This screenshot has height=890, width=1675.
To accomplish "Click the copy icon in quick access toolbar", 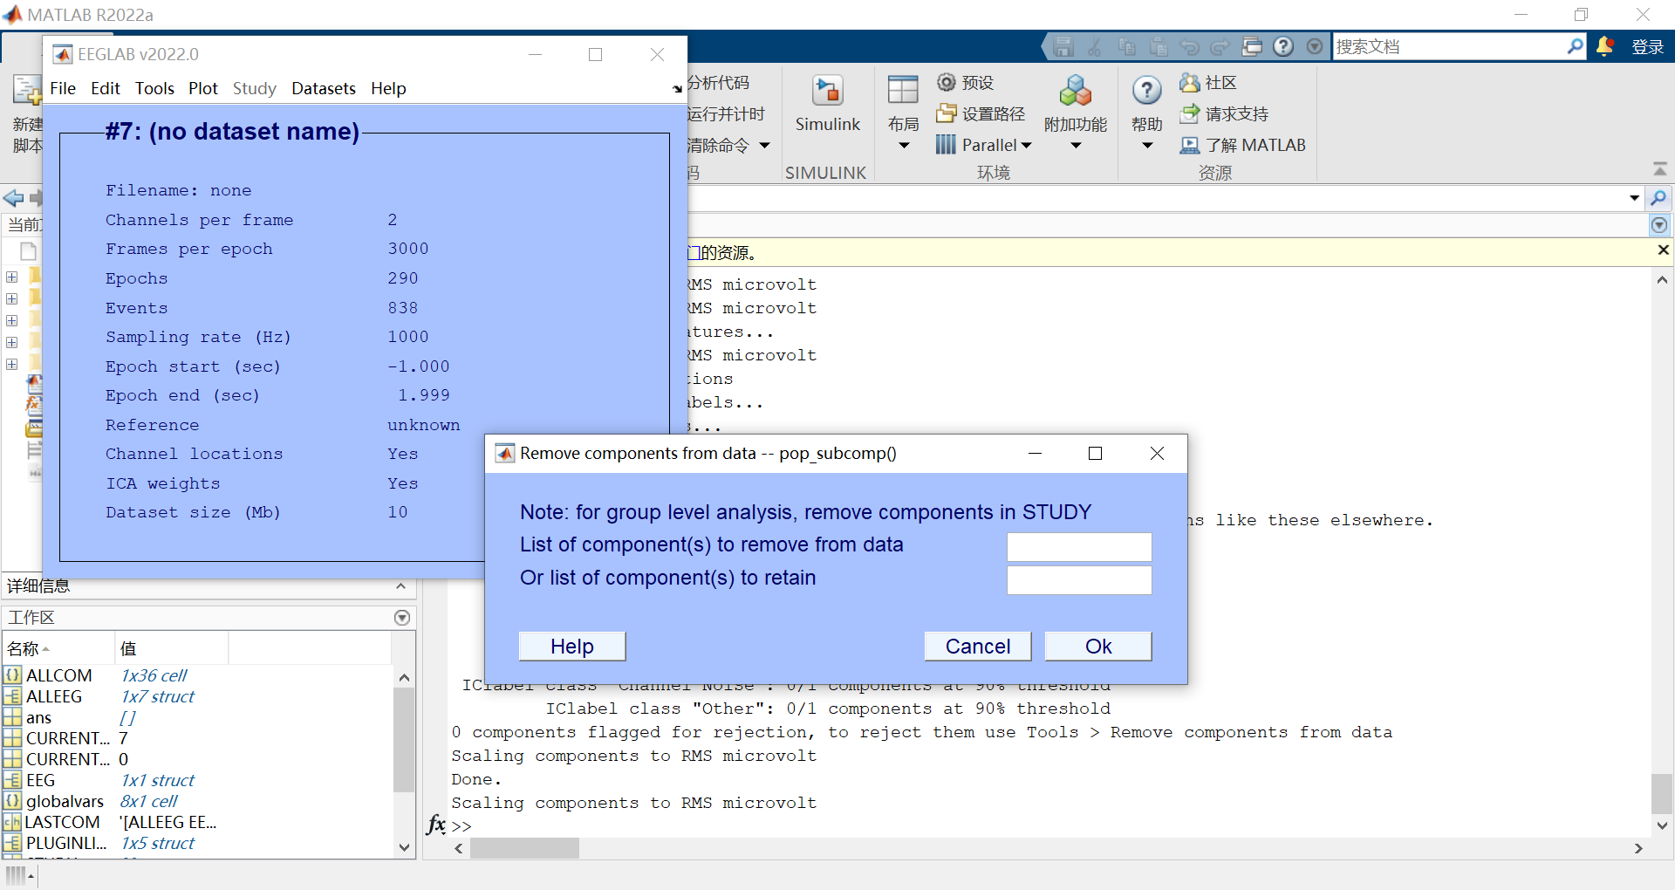I will 1126,46.
